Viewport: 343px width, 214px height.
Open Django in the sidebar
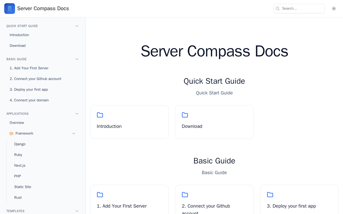coord(20,144)
